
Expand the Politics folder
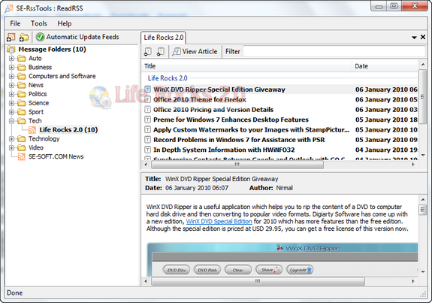pyautogui.click(x=11, y=94)
